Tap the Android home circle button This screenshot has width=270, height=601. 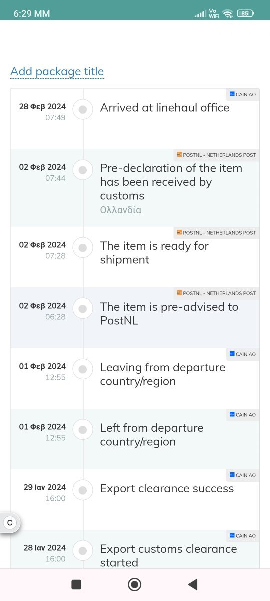(x=134, y=584)
